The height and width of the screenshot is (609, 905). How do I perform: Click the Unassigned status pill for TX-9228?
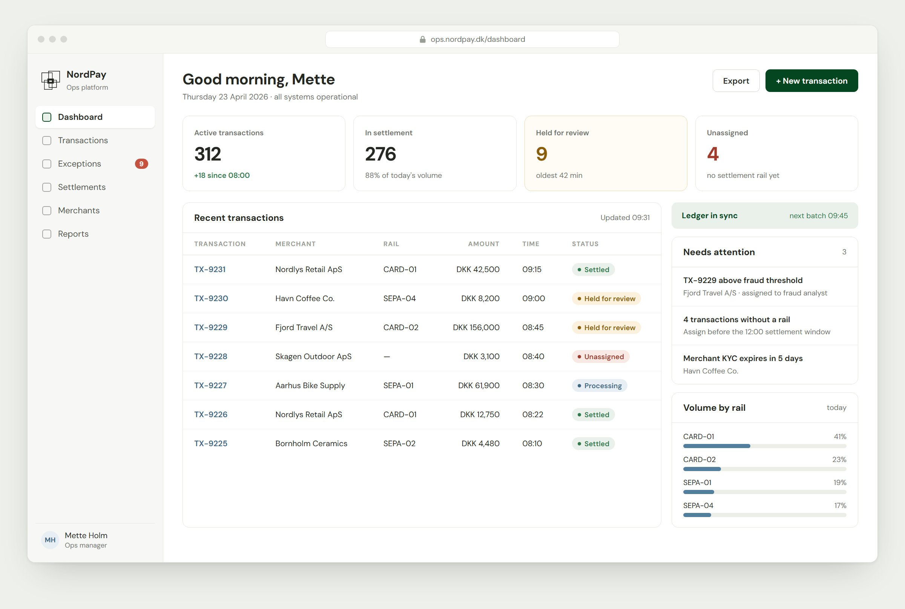(x=600, y=357)
